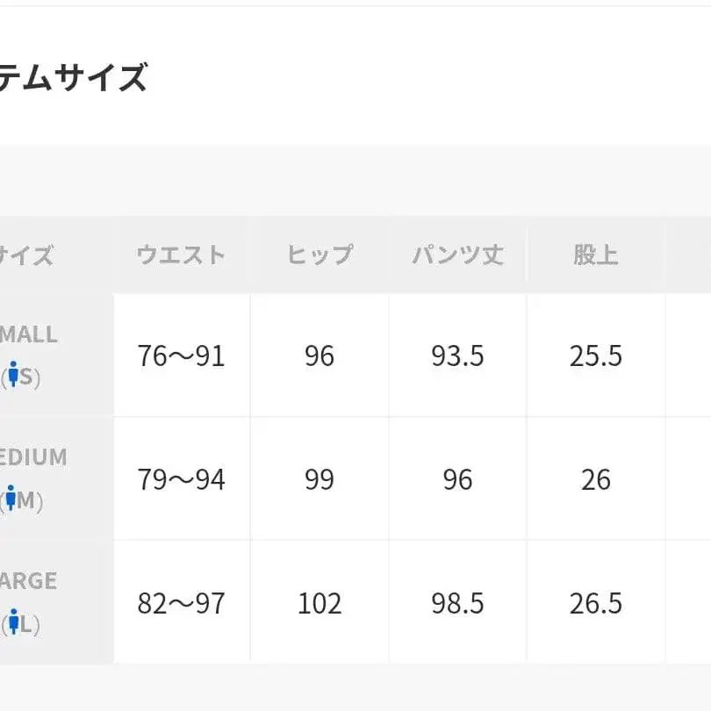The image size is (711, 711).
Task: Click the blue person icon beside M
Action: click(11, 500)
